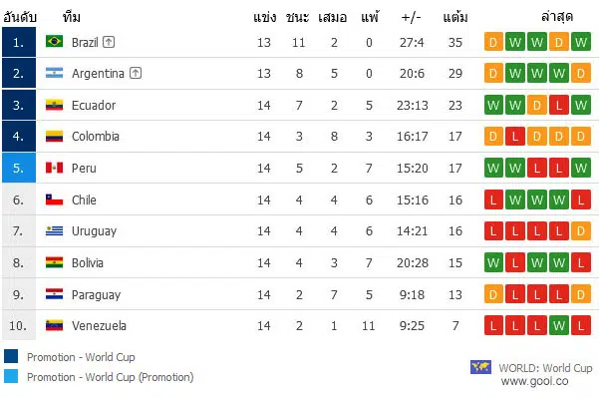Click the Chile flag icon
The height and width of the screenshot is (398, 599).
pyautogui.click(x=54, y=199)
